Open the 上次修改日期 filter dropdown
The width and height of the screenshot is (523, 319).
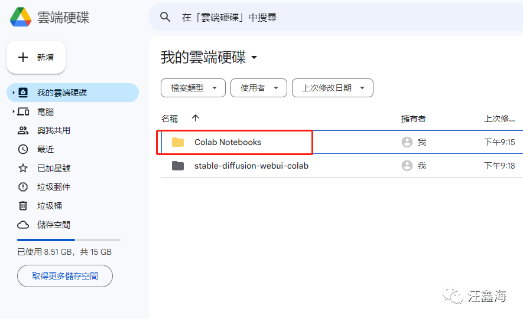333,88
